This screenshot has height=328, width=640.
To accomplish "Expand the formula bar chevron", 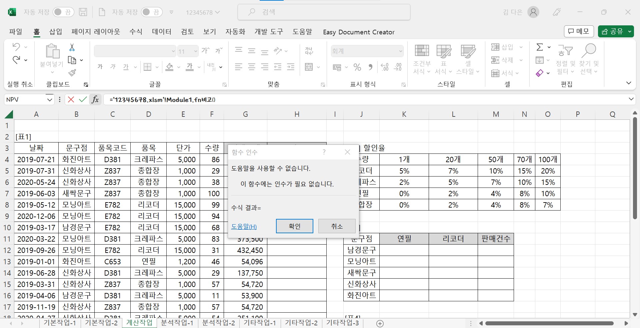I will (x=631, y=99).
